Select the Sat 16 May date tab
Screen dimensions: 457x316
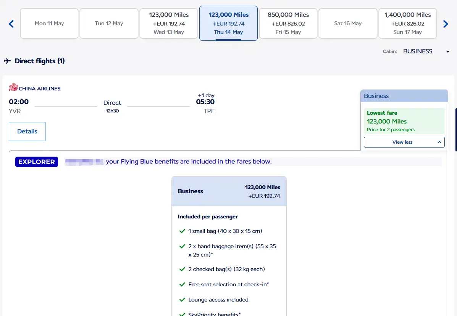(348, 24)
